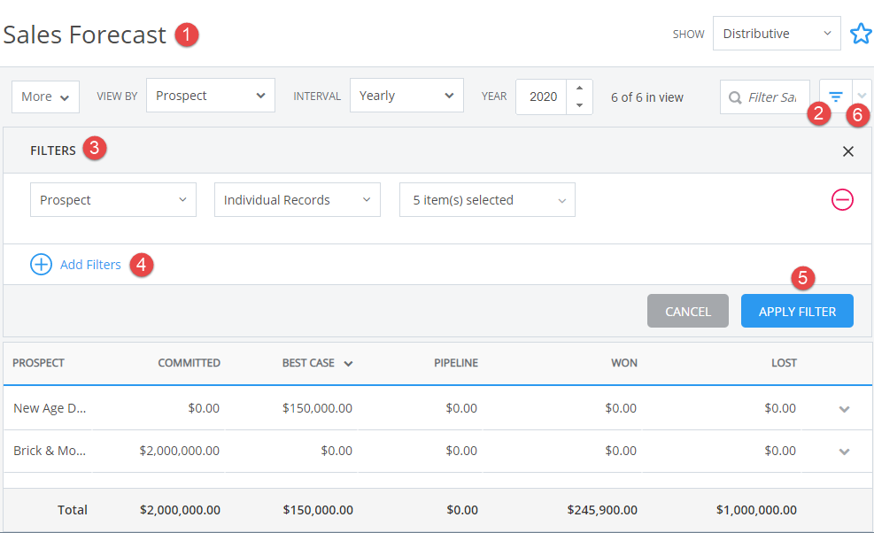The image size is (874, 533).
Task: Click the Add Filters link
Action: click(x=90, y=265)
